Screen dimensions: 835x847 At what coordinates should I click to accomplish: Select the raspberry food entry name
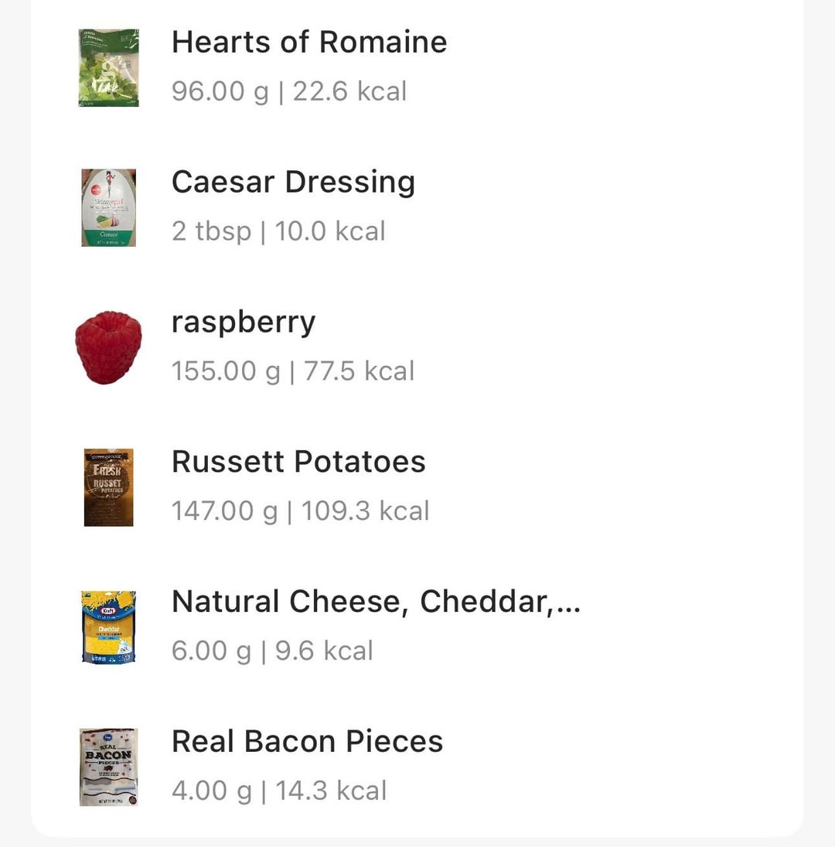tap(244, 323)
